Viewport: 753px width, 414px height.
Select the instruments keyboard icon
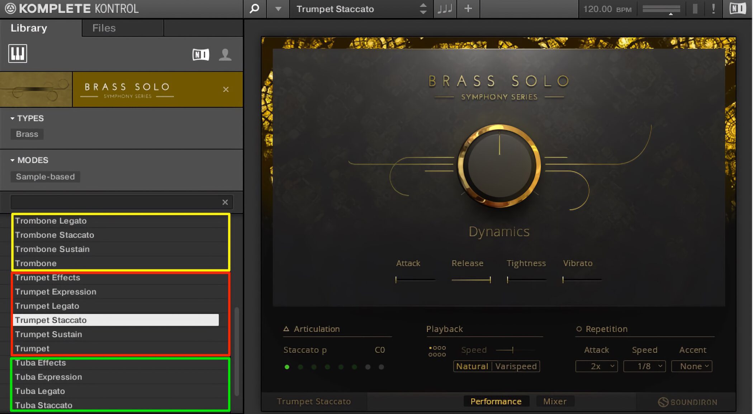pyautogui.click(x=18, y=54)
